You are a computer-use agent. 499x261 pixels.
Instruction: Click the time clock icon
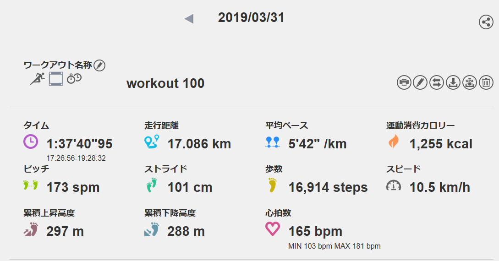pos(30,142)
